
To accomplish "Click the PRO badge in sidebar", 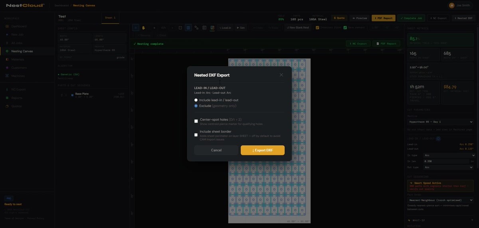I will click(8, 198).
